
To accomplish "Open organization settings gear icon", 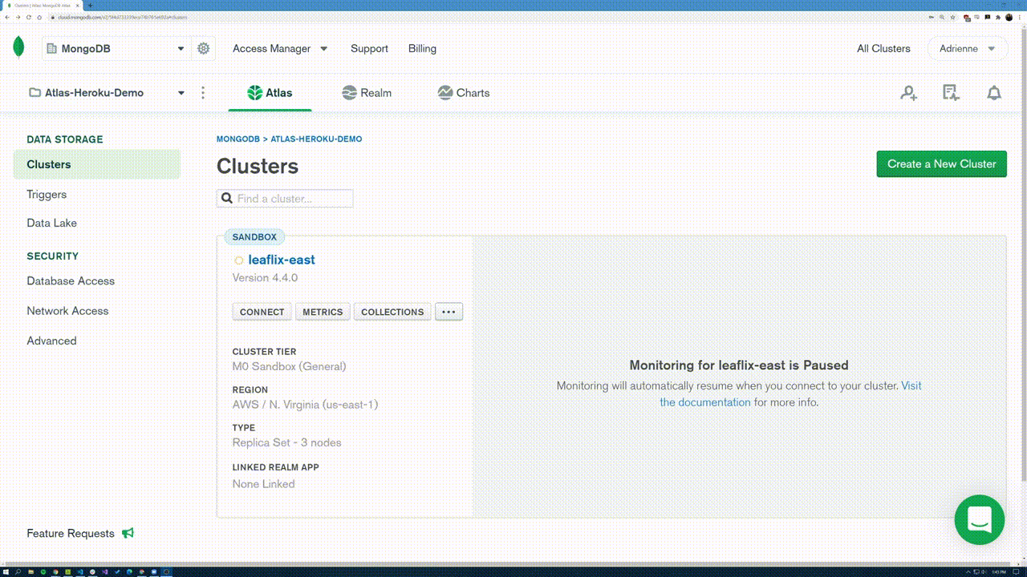I will [x=204, y=49].
